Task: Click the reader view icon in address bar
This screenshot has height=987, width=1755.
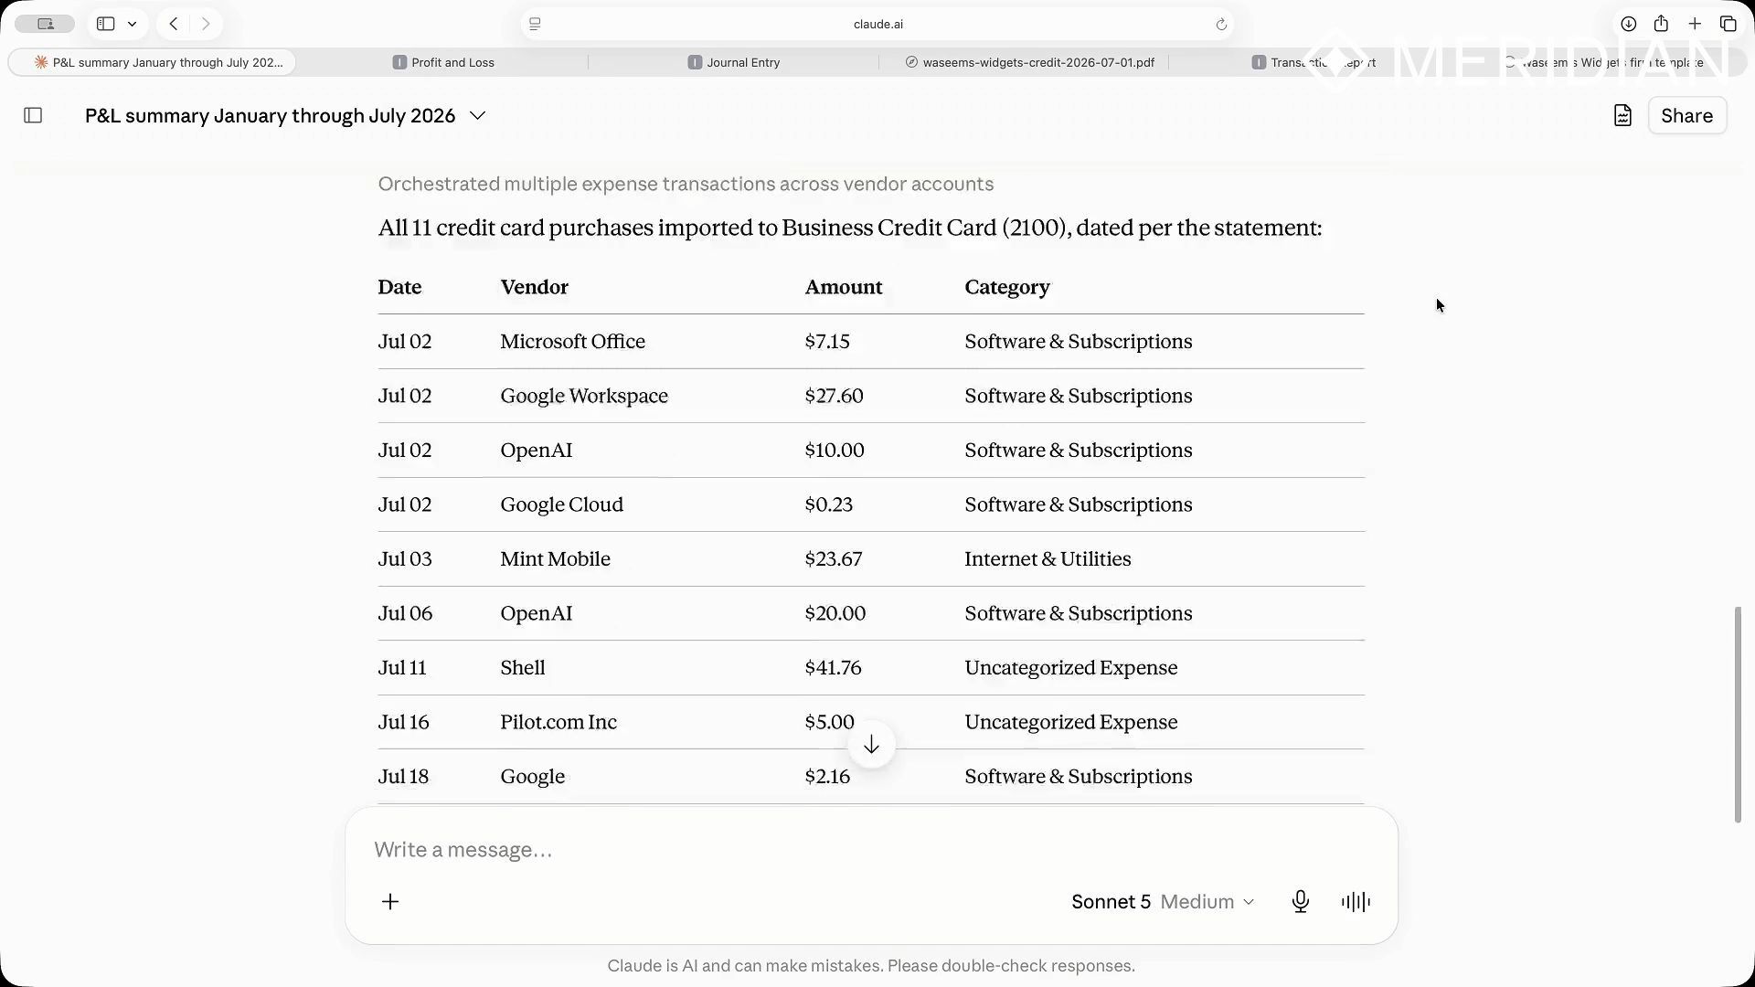Action: pos(536,24)
